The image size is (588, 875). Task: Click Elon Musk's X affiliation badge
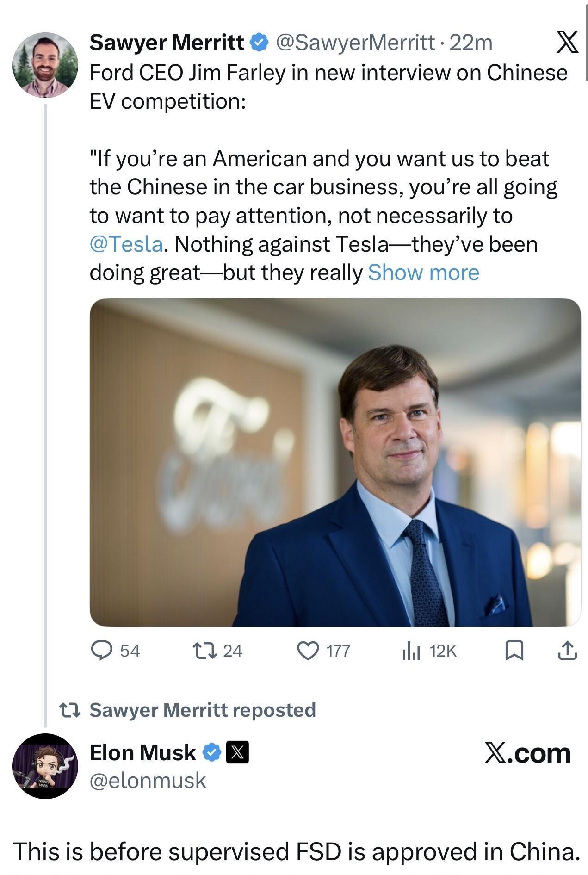(x=237, y=752)
